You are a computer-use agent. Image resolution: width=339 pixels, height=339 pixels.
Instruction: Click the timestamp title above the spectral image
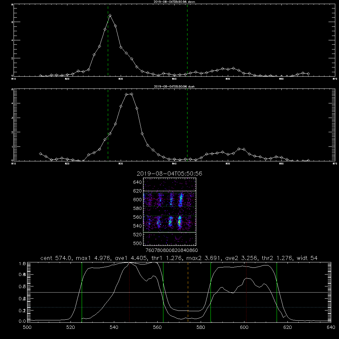[169, 174]
